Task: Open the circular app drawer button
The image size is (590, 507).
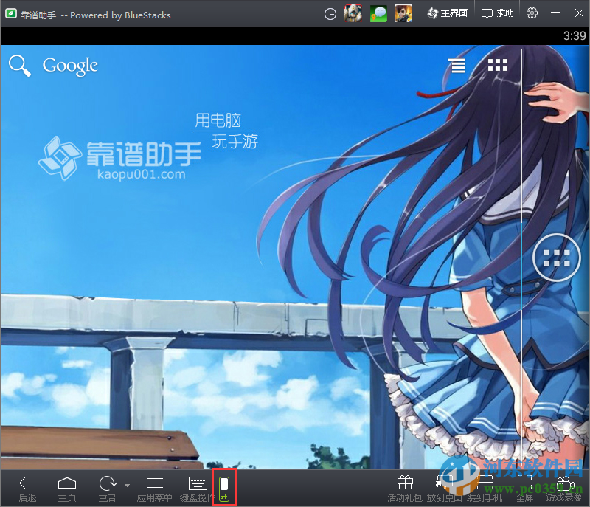Action: tap(556, 258)
